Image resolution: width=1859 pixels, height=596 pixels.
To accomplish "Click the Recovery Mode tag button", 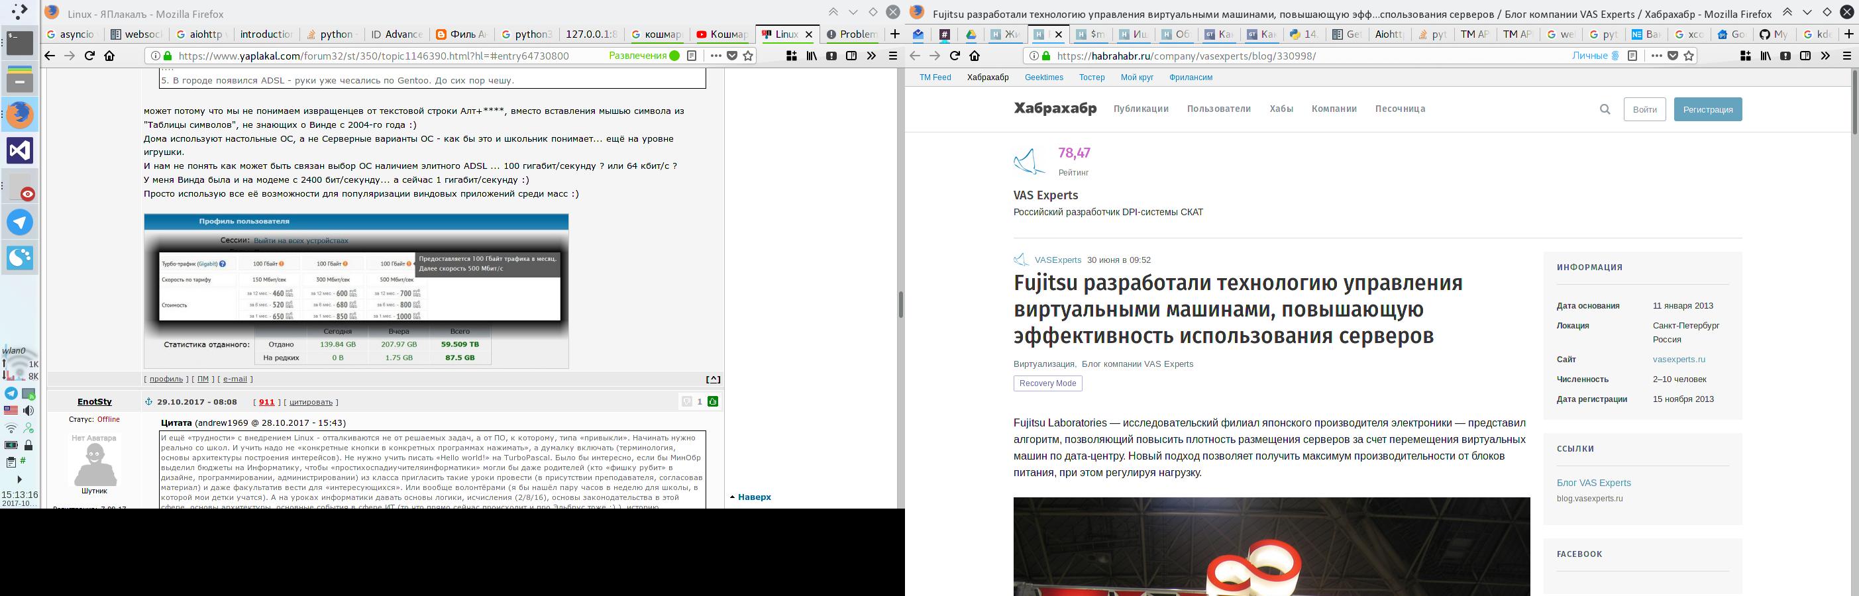I will 1047,383.
